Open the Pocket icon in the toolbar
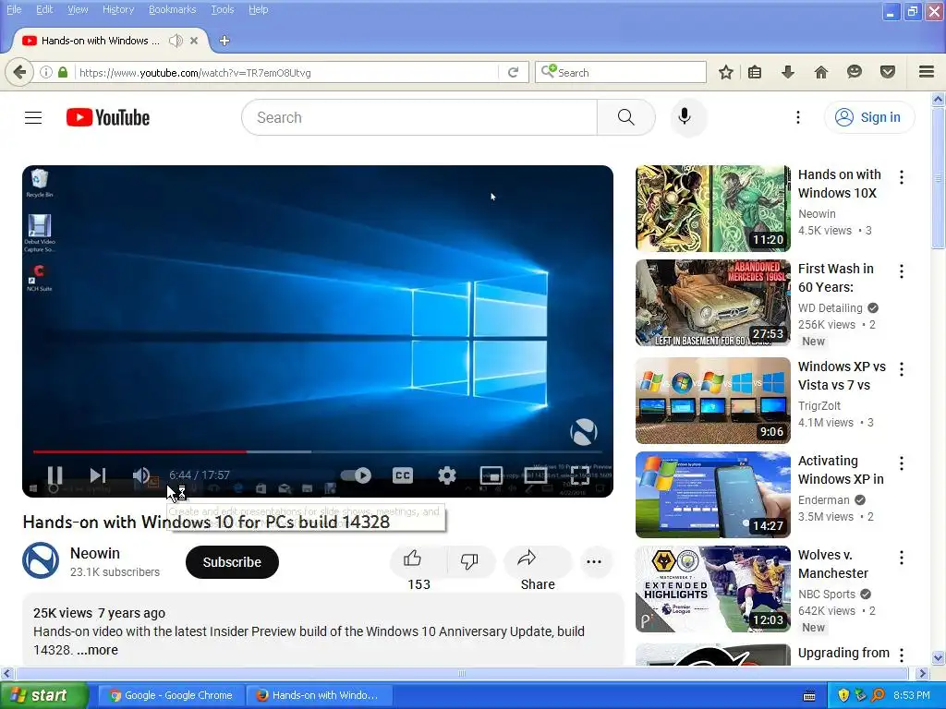Image resolution: width=946 pixels, height=709 pixels. 888,72
